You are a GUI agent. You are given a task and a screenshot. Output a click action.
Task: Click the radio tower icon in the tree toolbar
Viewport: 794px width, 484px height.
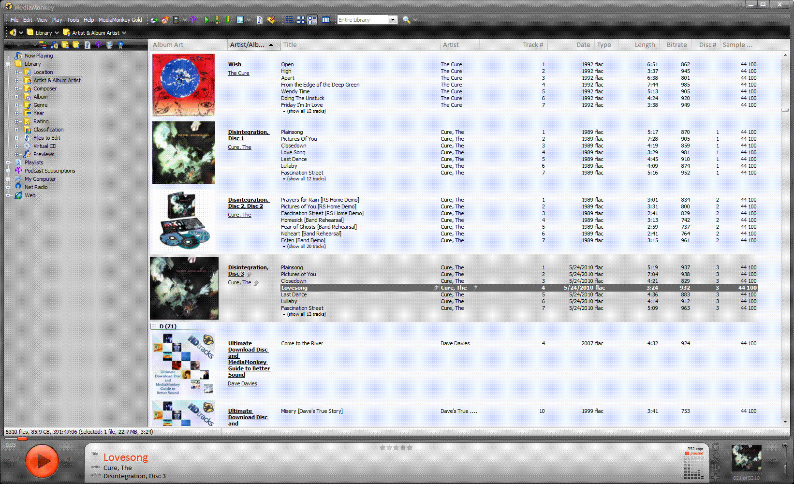coord(120,45)
